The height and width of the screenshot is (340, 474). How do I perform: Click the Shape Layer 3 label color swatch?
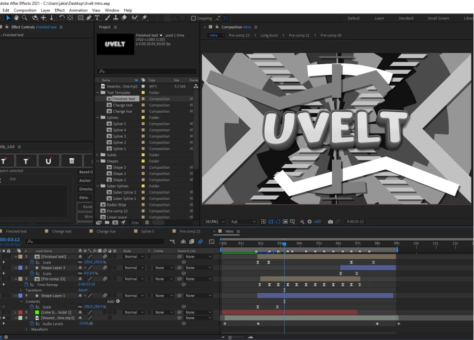pyautogui.click(x=20, y=268)
